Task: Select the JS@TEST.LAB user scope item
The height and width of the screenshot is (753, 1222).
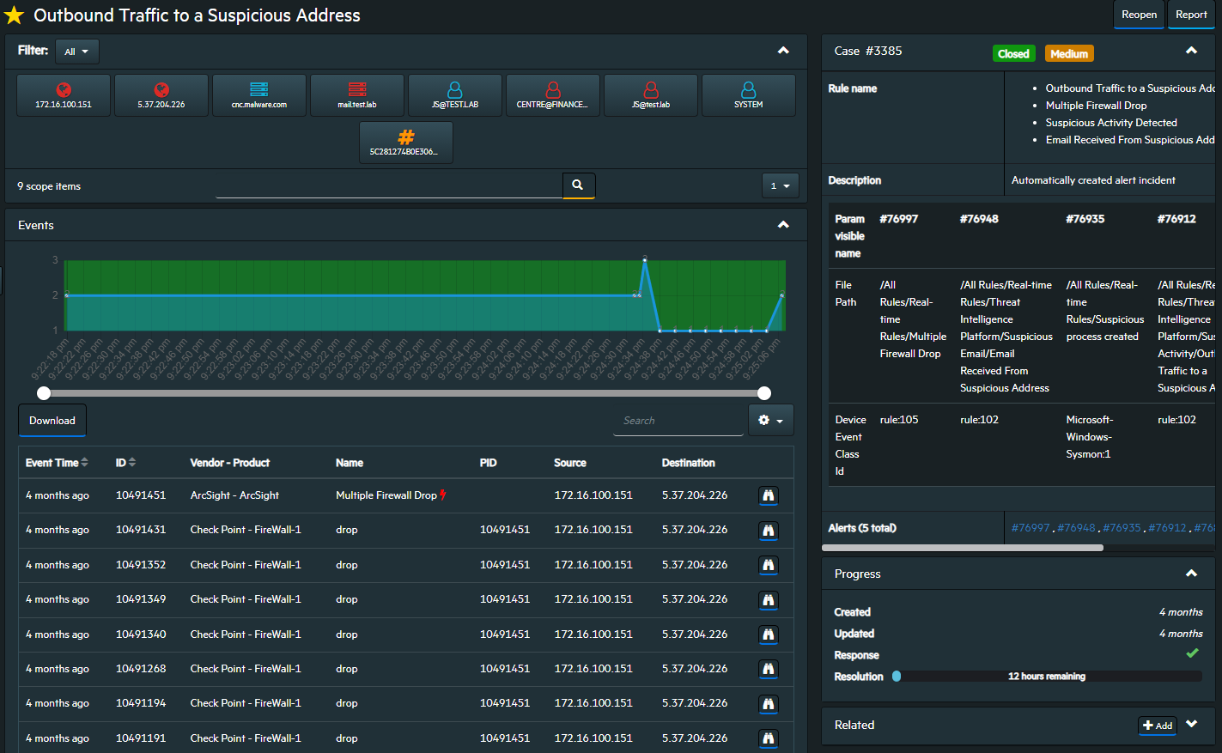Action: click(x=454, y=95)
